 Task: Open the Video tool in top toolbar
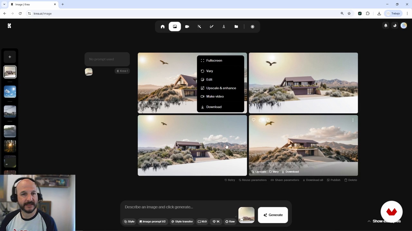[x=187, y=27]
